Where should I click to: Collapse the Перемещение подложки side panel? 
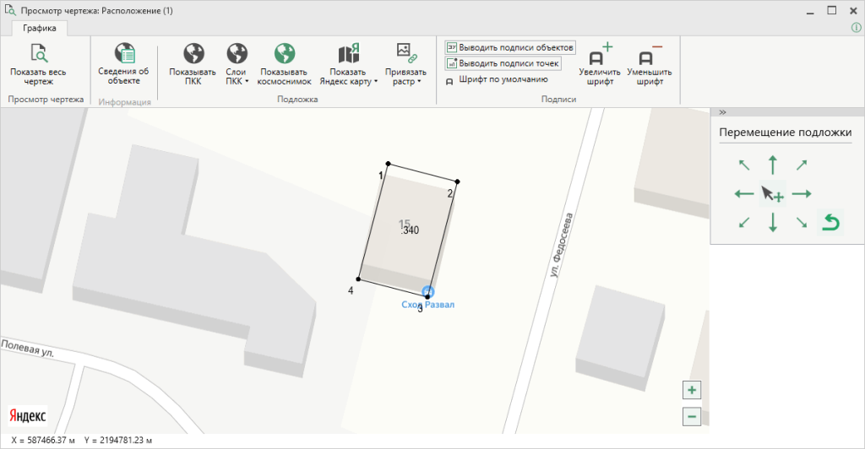point(723,112)
